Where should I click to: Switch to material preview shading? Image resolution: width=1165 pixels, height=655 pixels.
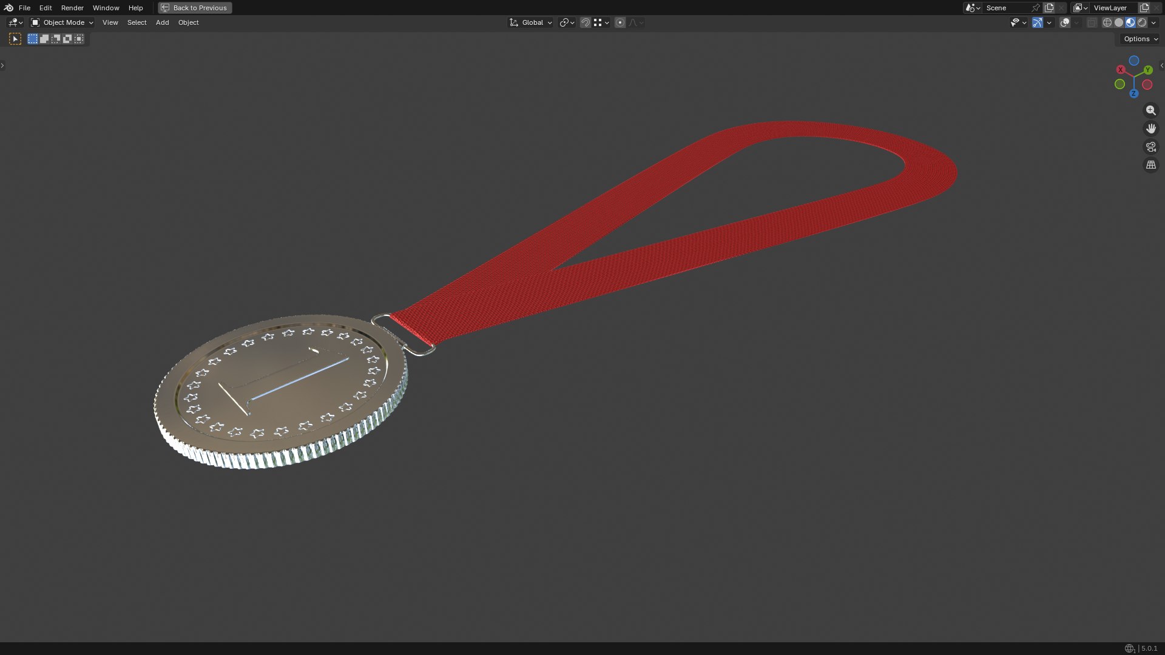(x=1130, y=22)
